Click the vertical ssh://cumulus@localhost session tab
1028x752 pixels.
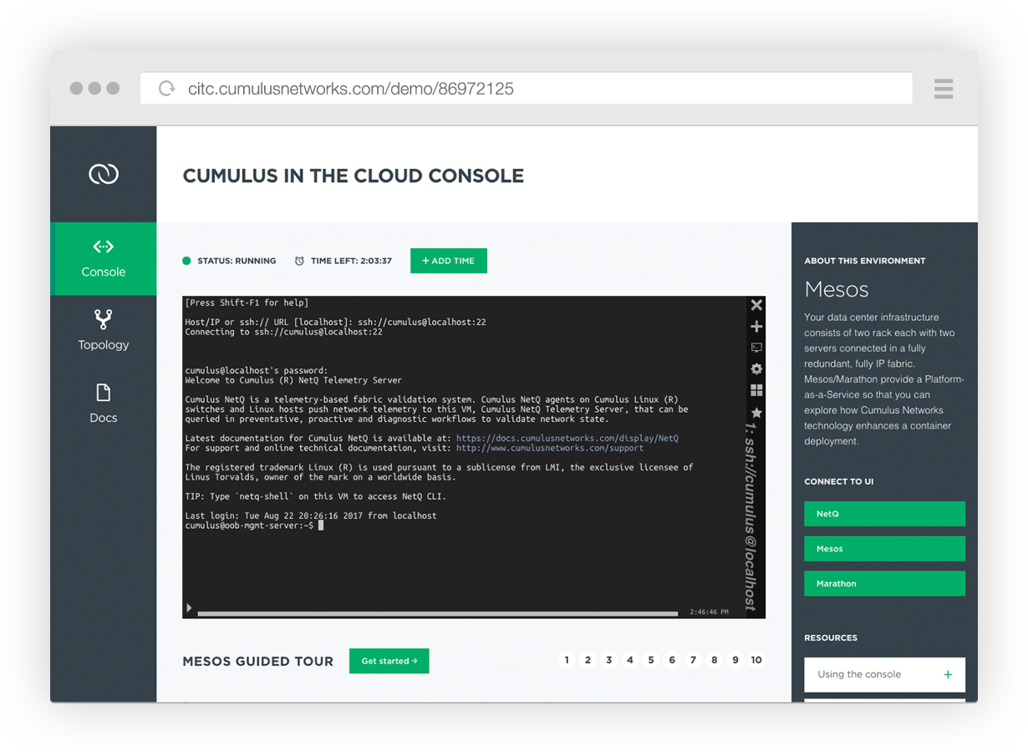tap(751, 516)
